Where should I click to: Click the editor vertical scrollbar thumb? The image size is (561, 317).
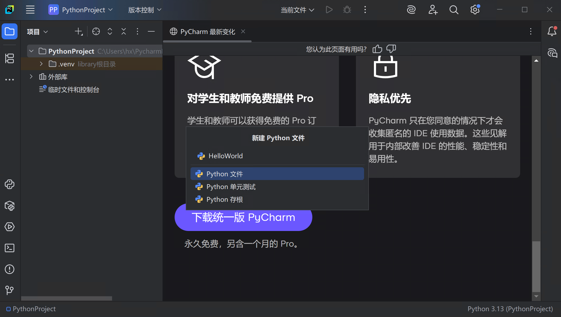[536, 266]
